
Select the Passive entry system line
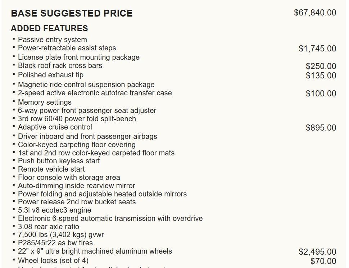click(52, 40)
